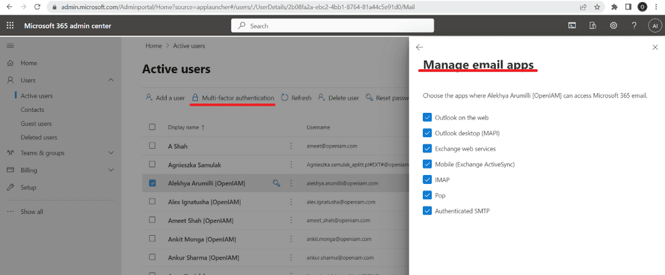Expand the Billing section
This screenshot has width=665, height=275.
[x=111, y=170]
